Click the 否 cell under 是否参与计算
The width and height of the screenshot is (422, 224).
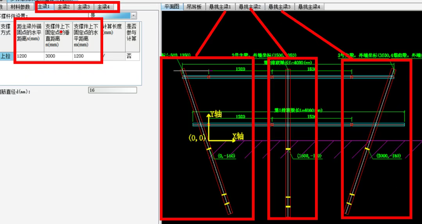point(132,56)
